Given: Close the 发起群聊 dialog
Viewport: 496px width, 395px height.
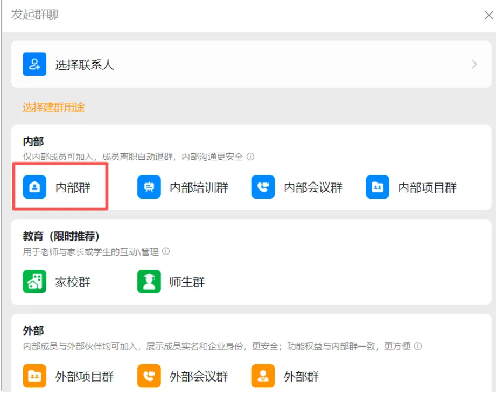Looking at the screenshot, I should pyautogui.click(x=488, y=15).
